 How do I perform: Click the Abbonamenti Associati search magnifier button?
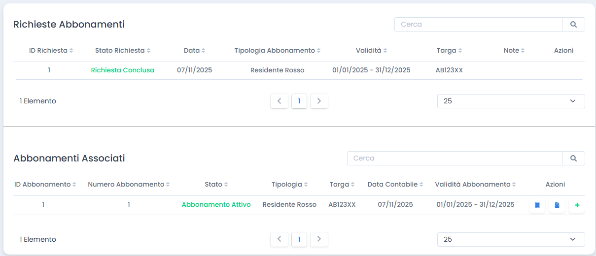[x=573, y=159]
